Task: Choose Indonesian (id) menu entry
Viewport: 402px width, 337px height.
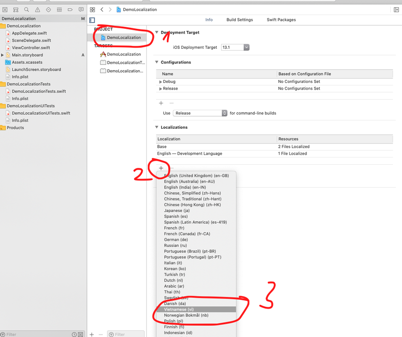Action: point(196,333)
